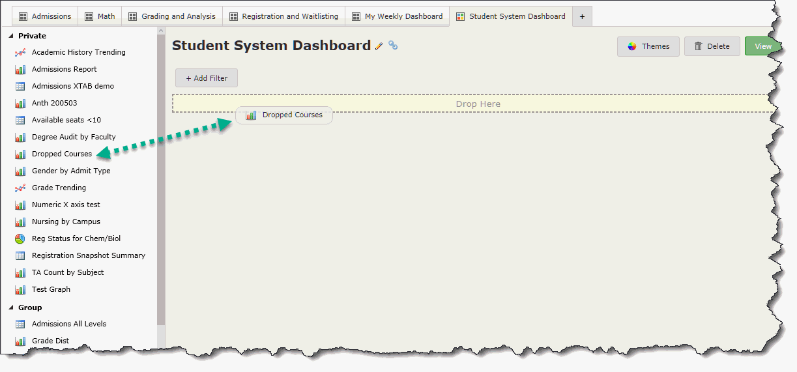The width and height of the screenshot is (797, 372).
Task: Click the pencil edit icon beside dashboard title
Action: point(379,46)
